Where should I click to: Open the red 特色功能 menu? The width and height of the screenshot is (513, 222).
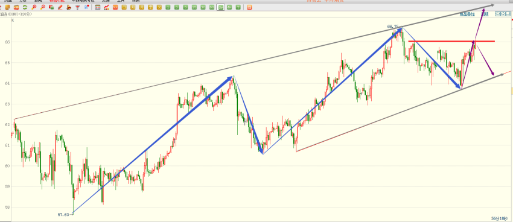[57, 1]
